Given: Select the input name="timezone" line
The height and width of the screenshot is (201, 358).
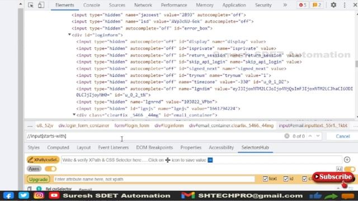Looking at the screenshot, I should [183, 82].
